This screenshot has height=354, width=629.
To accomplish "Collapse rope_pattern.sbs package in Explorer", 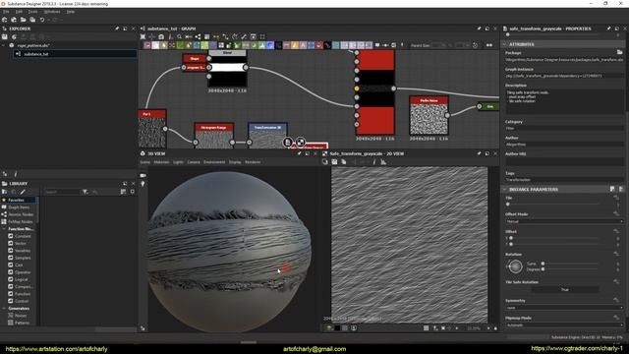I will point(4,46).
